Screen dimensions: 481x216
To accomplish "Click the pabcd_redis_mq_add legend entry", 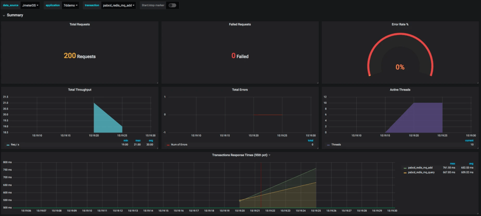I will coord(421,168).
